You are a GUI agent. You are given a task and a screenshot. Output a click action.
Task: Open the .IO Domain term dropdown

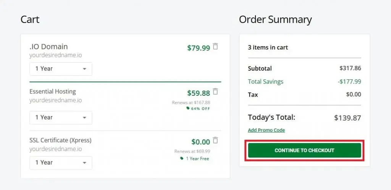pos(61,69)
